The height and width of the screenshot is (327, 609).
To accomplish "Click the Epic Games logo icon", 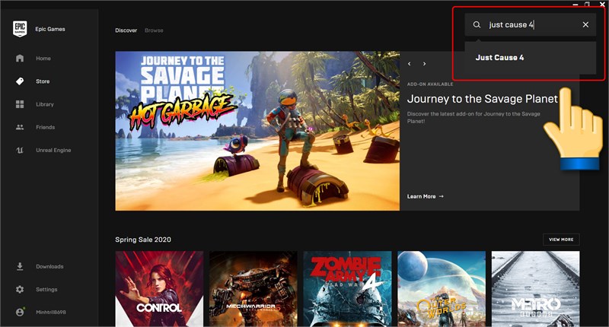I will 20,29.
